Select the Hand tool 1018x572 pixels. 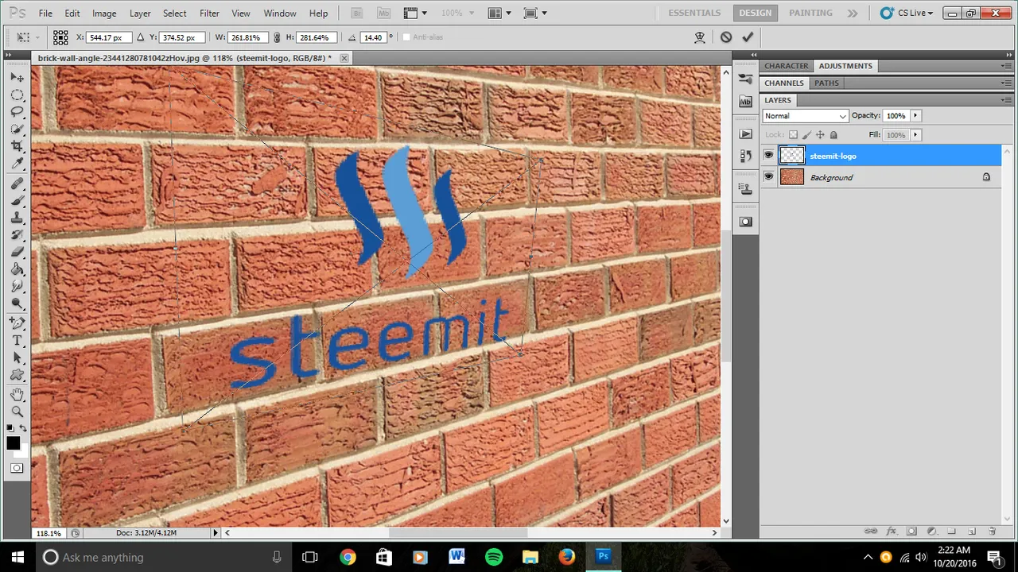coord(17,395)
